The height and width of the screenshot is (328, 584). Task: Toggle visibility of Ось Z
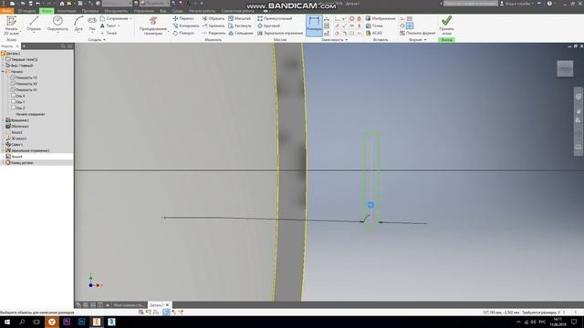coord(18,108)
